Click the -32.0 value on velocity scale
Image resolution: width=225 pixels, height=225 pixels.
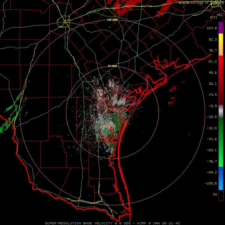212,128
